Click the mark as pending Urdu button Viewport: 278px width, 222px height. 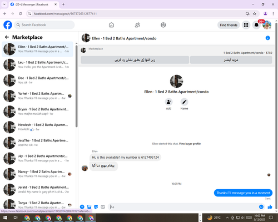(135, 60)
